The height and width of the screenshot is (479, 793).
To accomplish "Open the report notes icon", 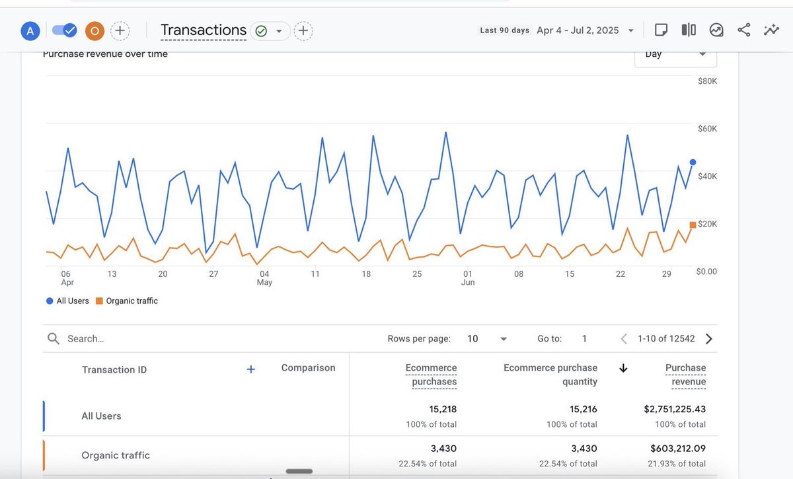I will [661, 30].
